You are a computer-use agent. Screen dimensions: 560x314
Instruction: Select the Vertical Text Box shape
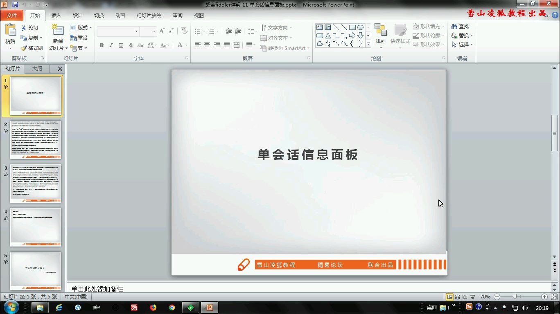tap(327, 27)
